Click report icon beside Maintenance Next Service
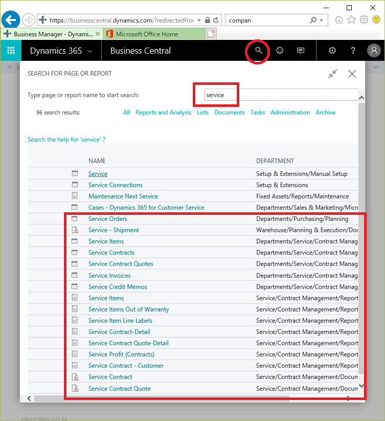 (75, 196)
